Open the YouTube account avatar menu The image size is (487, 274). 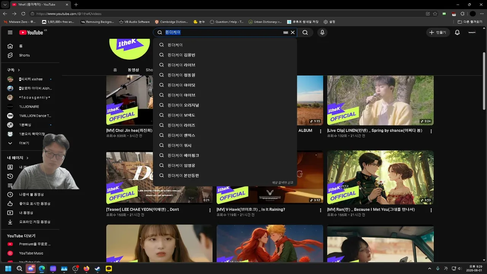coord(472,32)
